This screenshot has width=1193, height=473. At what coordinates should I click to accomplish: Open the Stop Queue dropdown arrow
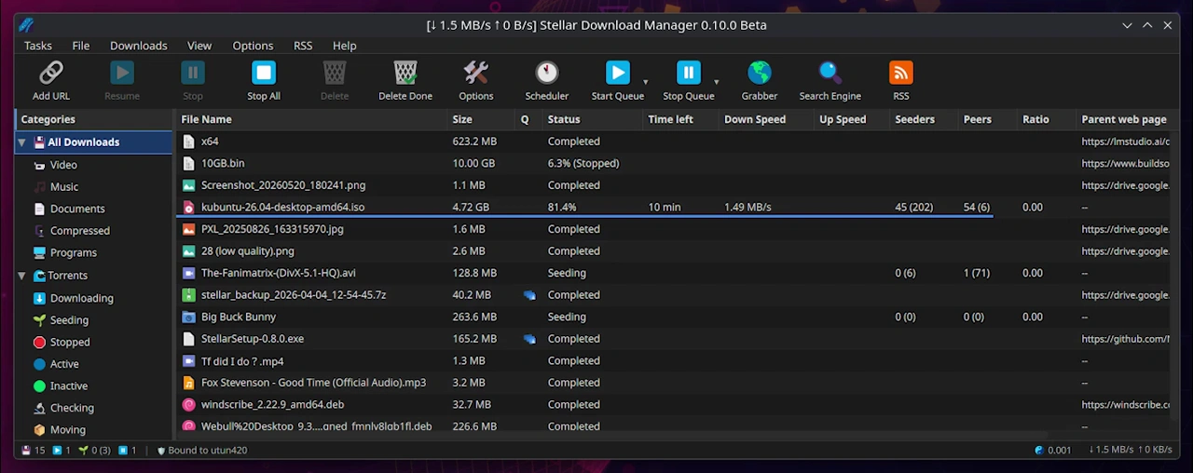pyautogui.click(x=716, y=82)
